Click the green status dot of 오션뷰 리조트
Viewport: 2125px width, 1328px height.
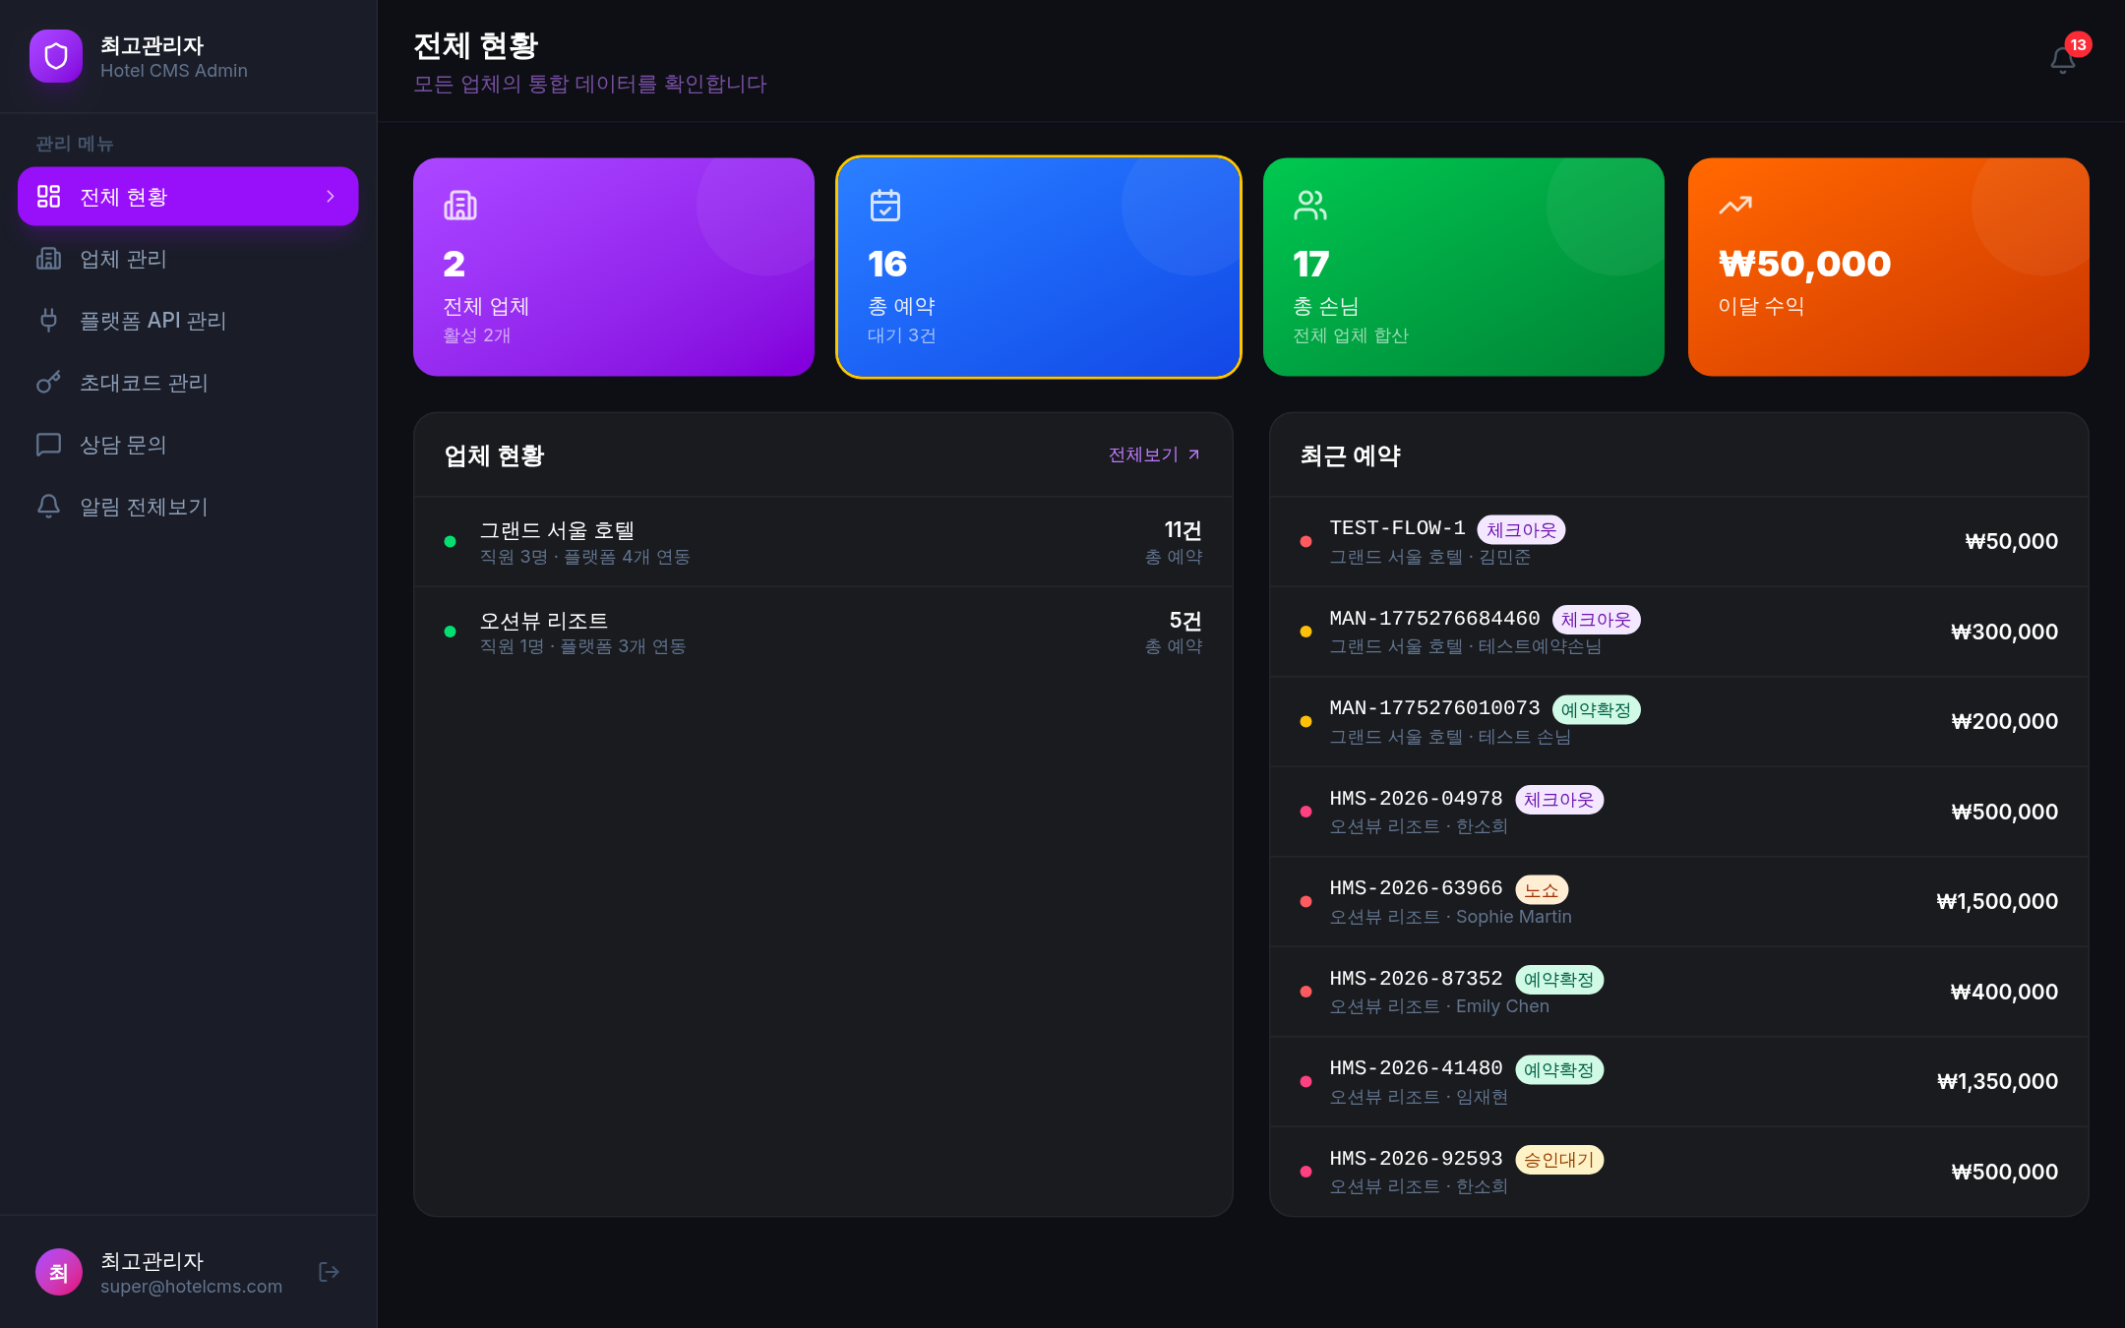coord(450,632)
